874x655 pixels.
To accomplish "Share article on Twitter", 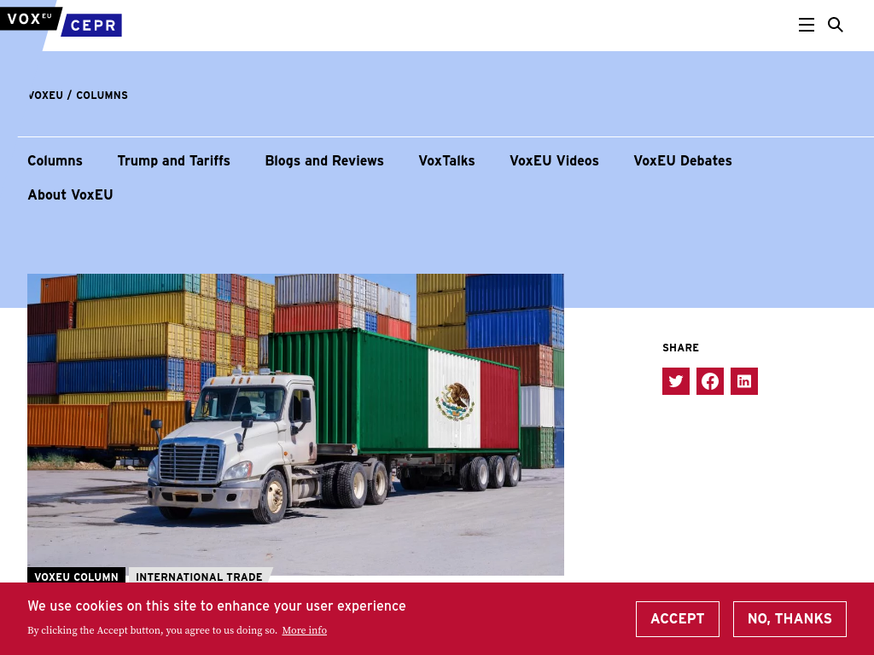I will pyautogui.click(x=676, y=381).
